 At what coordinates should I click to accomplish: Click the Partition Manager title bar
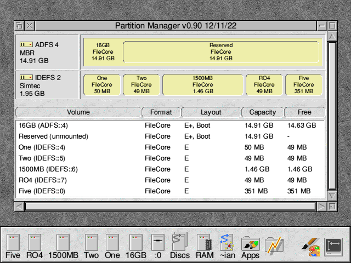click(175, 26)
